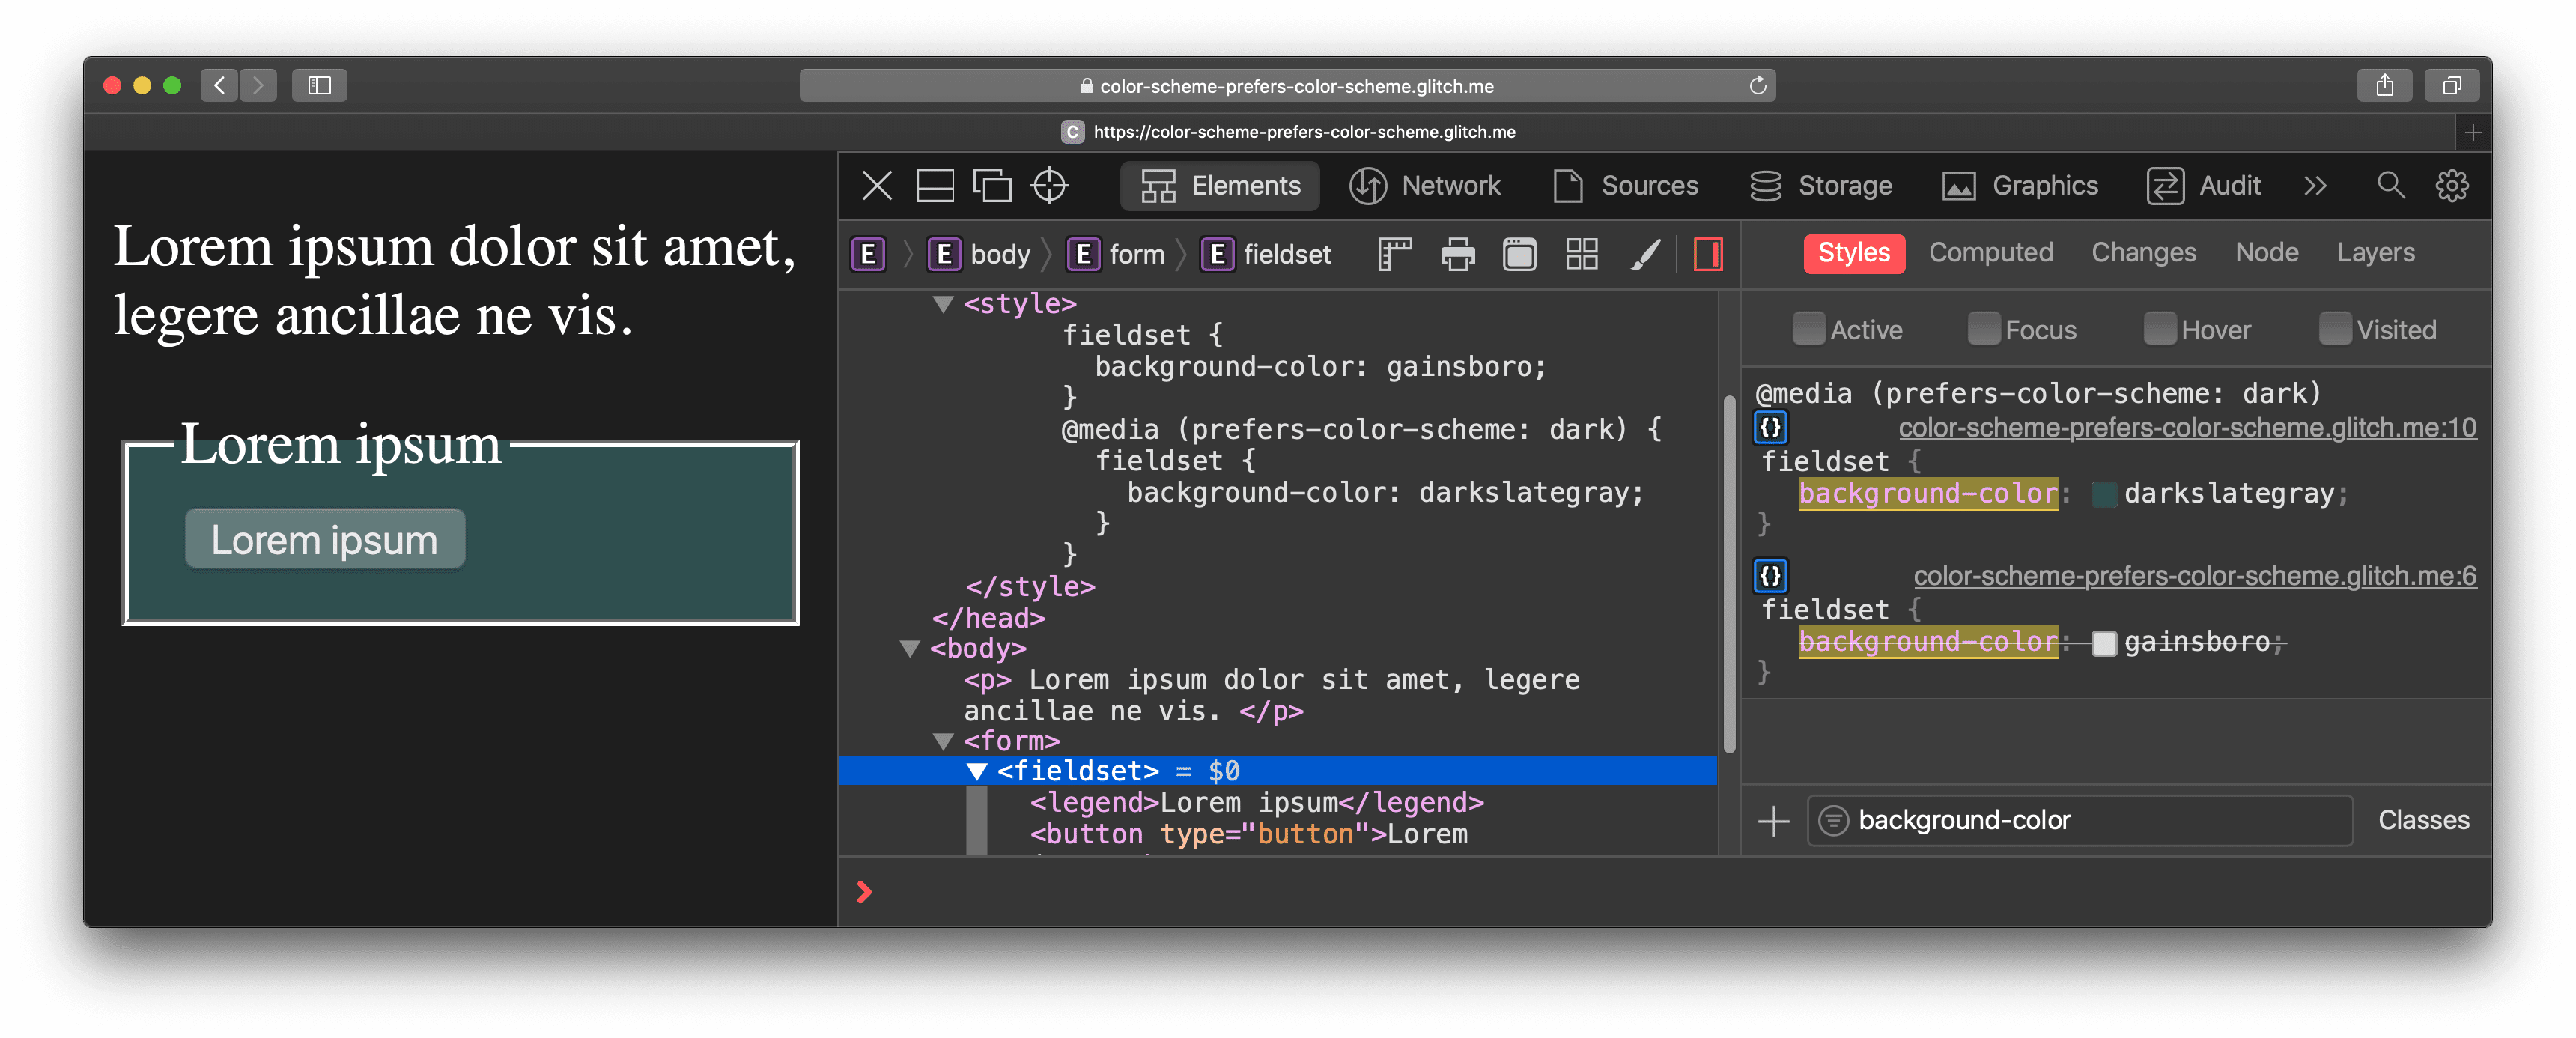Open the Audit panel

point(2228,186)
